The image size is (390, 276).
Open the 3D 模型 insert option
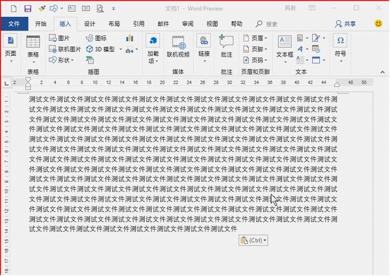click(100, 49)
